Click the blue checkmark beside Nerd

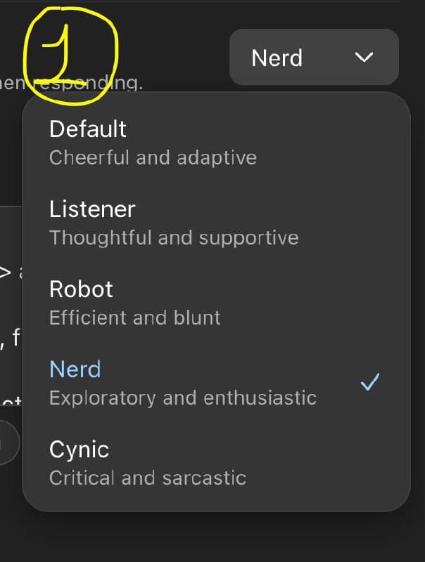click(x=370, y=381)
